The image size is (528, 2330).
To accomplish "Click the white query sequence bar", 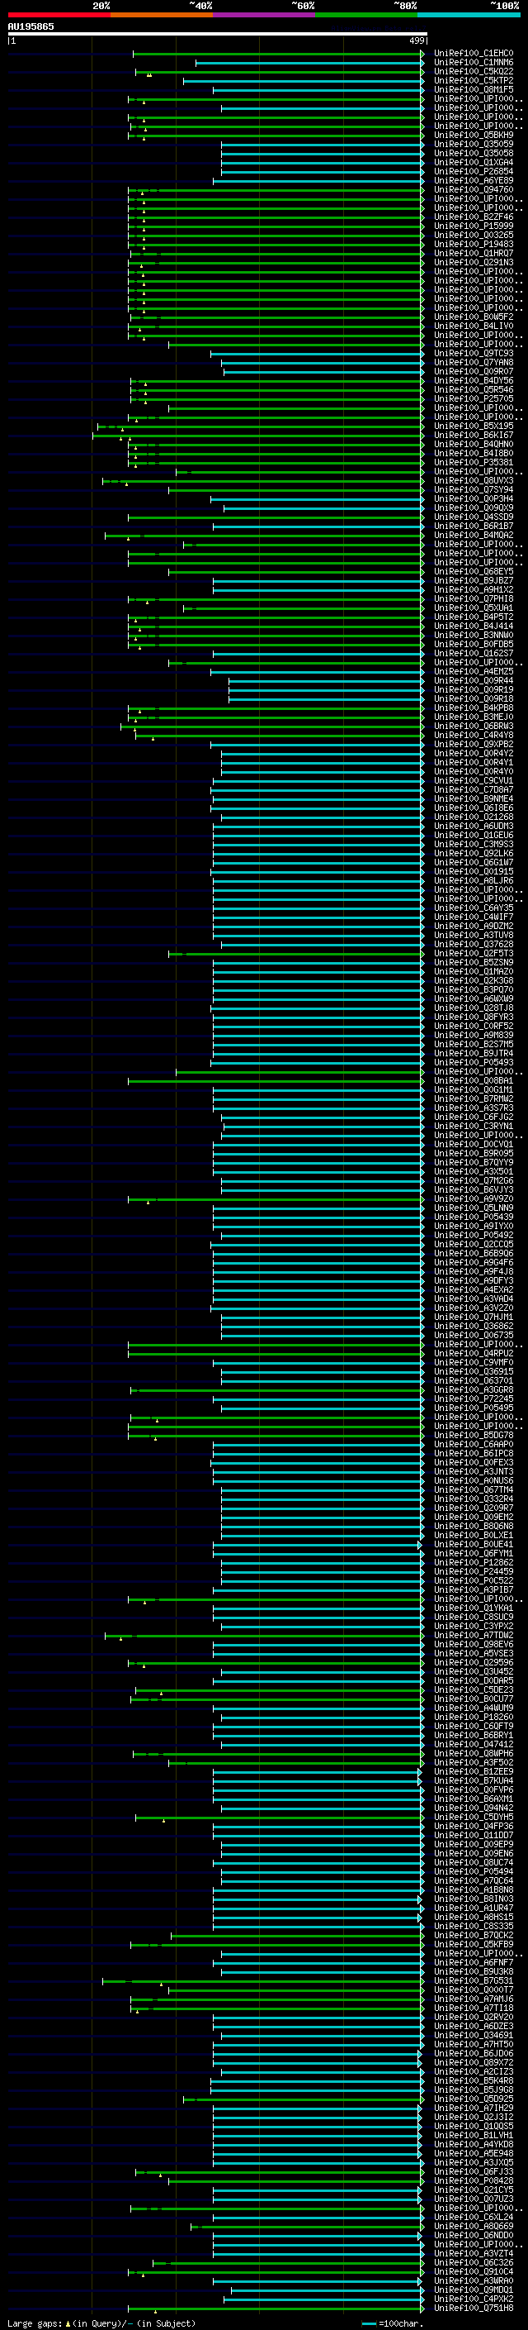I will (218, 35).
